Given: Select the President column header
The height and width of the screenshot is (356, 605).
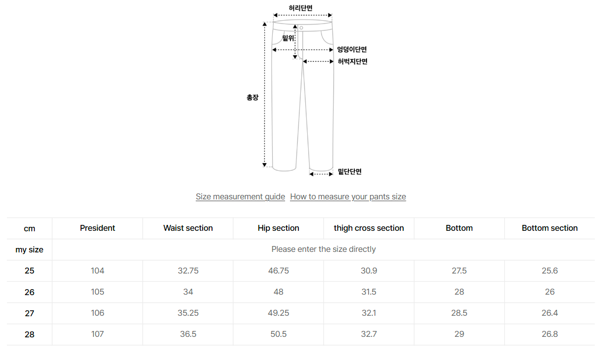Looking at the screenshot, I should pyautogui.click(x=97, y=228).
